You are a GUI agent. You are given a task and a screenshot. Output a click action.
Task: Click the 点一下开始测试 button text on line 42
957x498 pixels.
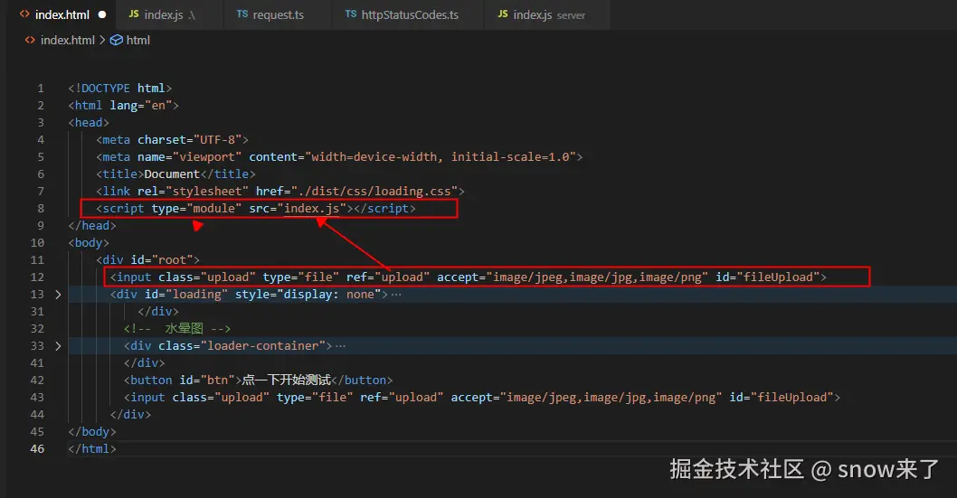click(286, 380)
